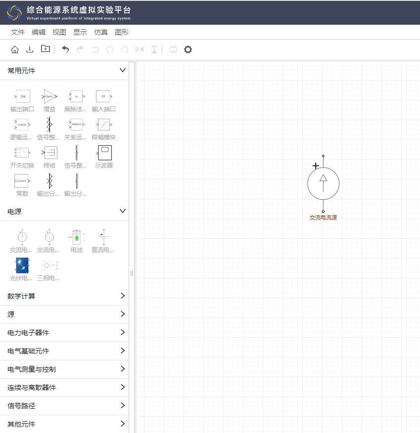Expand the 电力电子器件 section

point(123,332)
